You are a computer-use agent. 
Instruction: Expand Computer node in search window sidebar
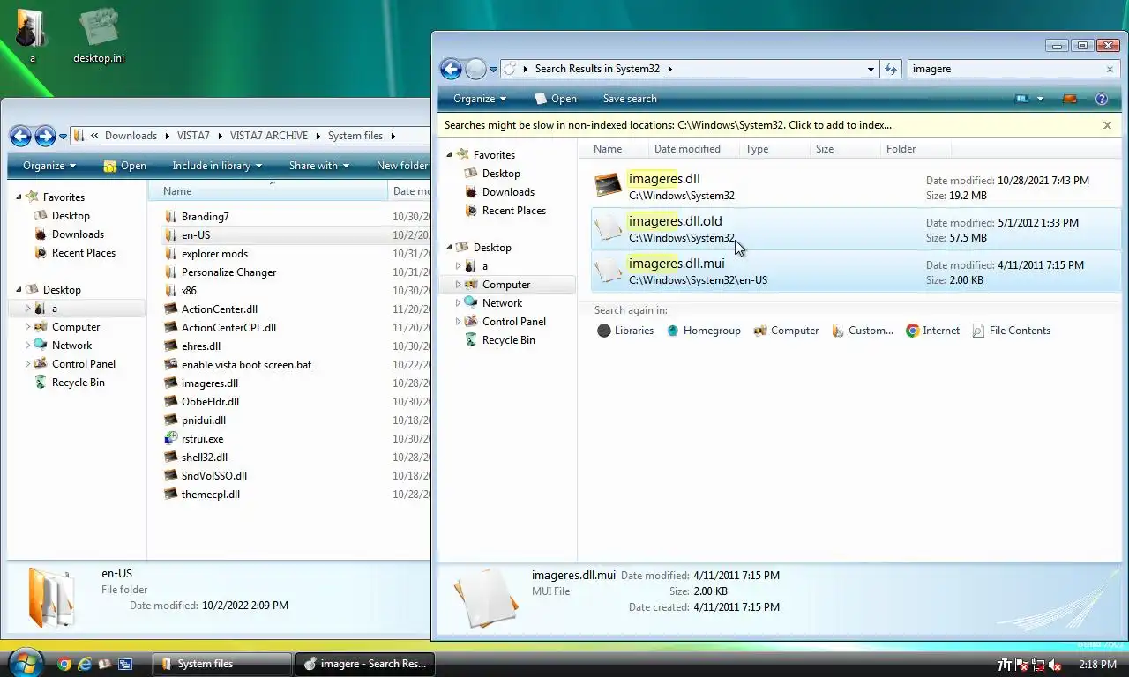tap(458, 285)
